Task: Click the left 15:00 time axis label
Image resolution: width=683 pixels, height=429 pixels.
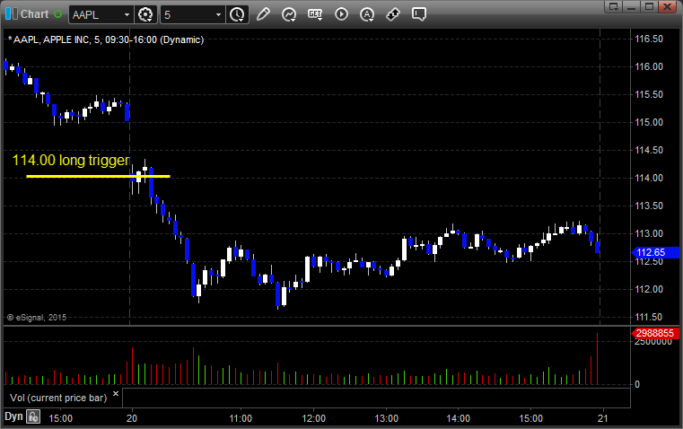Action: [60, 418]
